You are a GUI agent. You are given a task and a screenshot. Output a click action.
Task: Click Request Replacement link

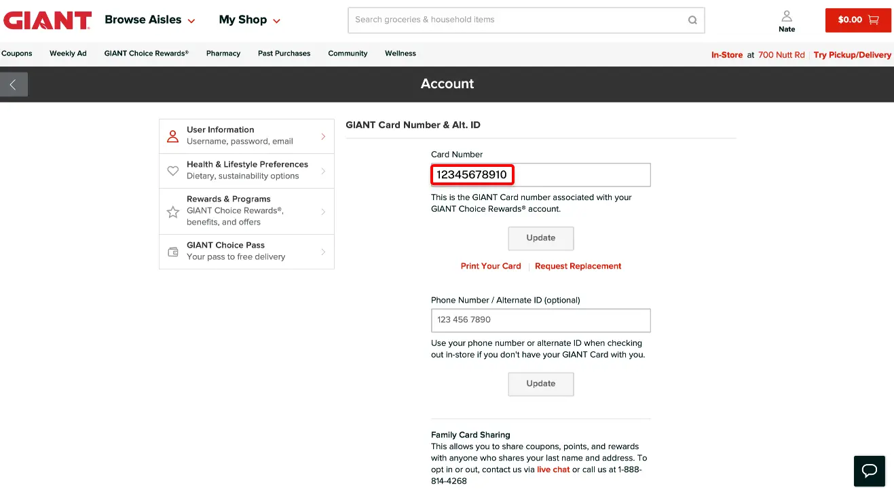(578, 266)
